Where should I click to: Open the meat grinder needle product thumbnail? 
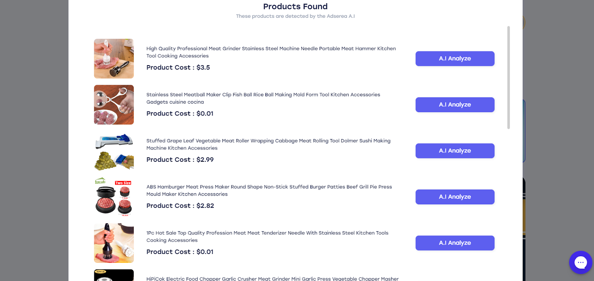tap(114, 58)
